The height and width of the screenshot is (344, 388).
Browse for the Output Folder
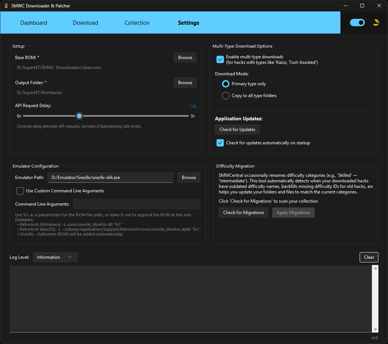[x=185, y=82]
